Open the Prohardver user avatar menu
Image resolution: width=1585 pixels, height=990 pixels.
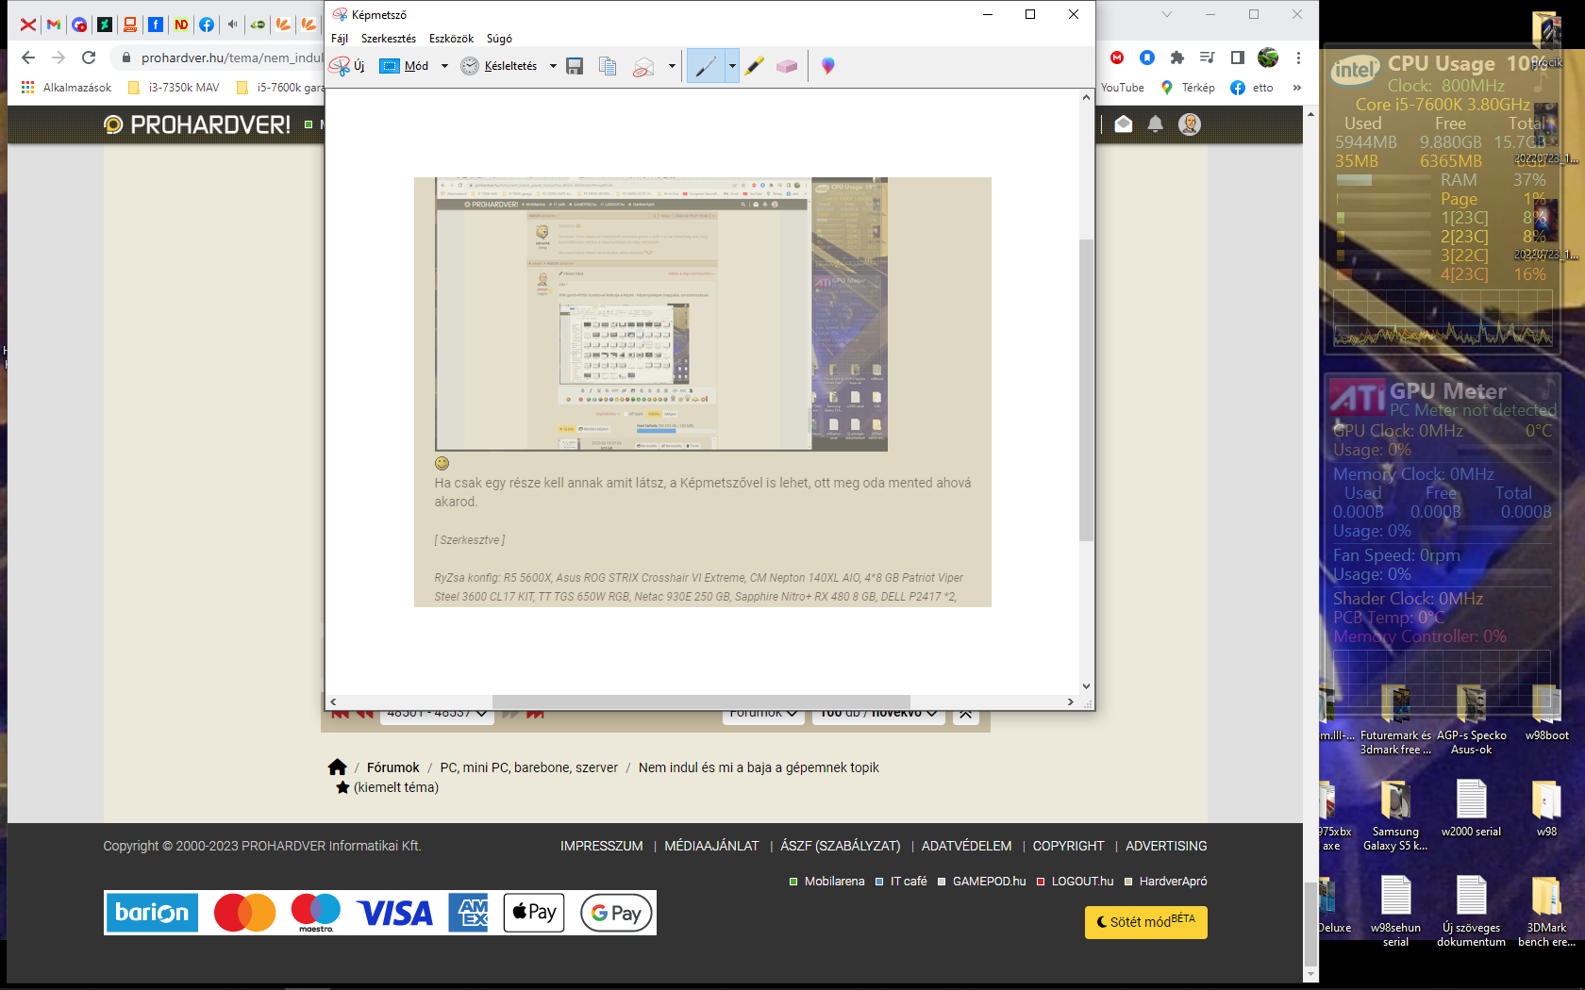pyautogui.click(x=1190, y=124)
